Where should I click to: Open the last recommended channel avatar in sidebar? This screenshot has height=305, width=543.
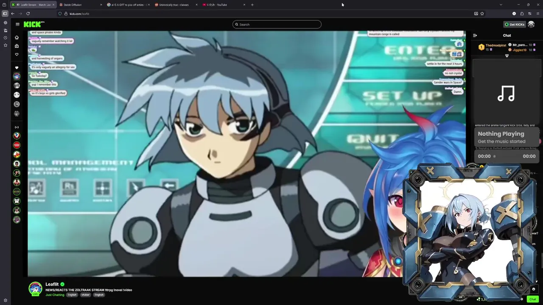tap(17, 219)
